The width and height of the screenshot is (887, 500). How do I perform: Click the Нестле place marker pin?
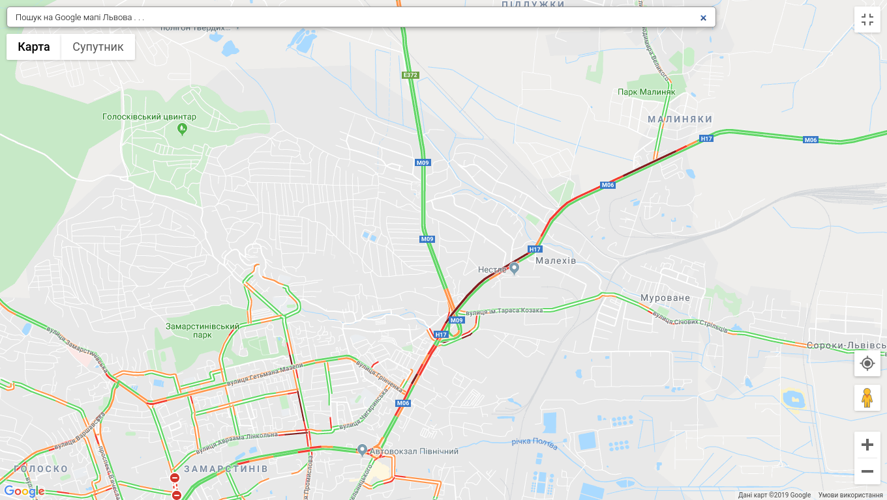tap(514, 268)
